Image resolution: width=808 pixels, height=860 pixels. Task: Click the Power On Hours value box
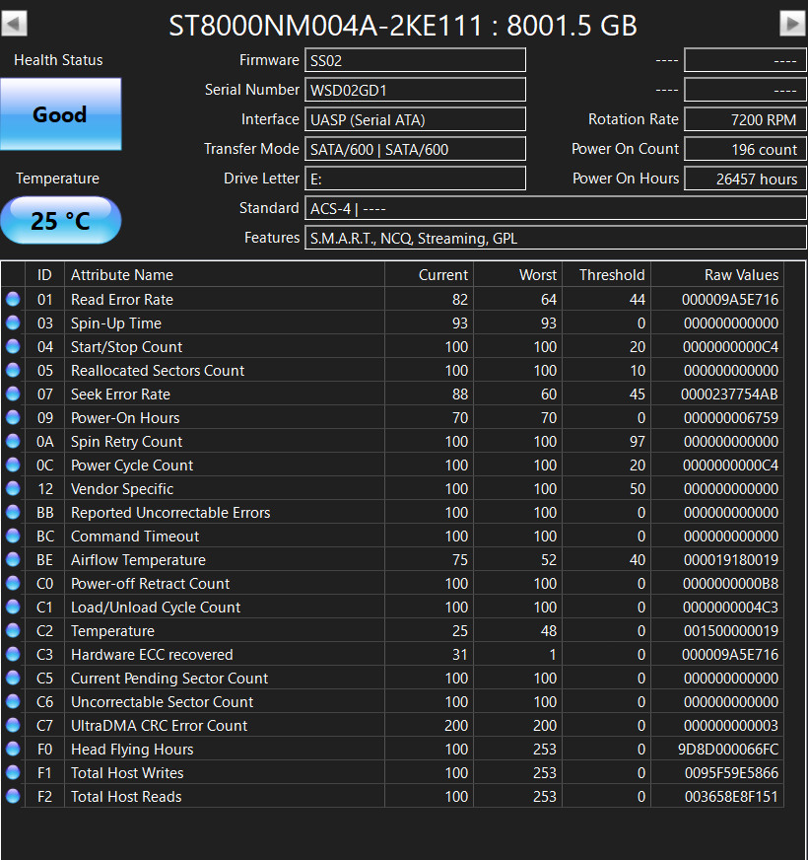[x=745, y=179]
